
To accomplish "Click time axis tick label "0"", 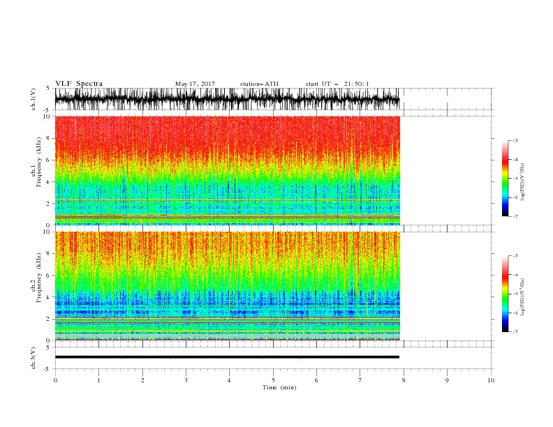I will point(55,380).
